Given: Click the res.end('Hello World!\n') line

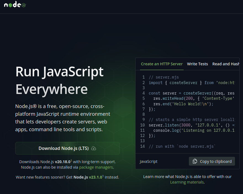Looking at the screenshot, I should click(183, 104).
